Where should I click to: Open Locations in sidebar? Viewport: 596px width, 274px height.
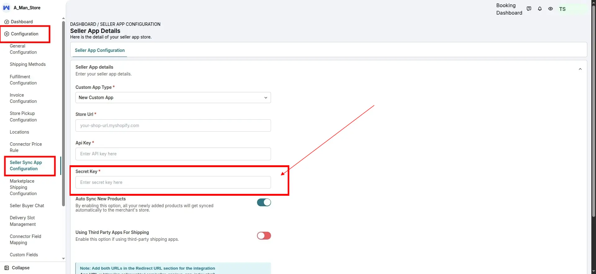pyautogui.click(x=19, y=132)
